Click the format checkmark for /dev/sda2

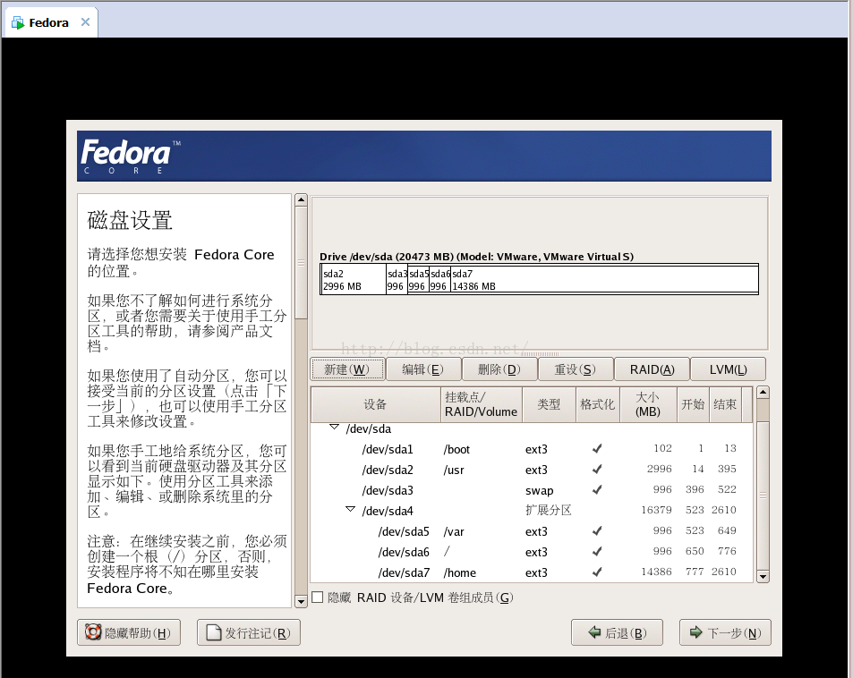[x=597, y=469]
